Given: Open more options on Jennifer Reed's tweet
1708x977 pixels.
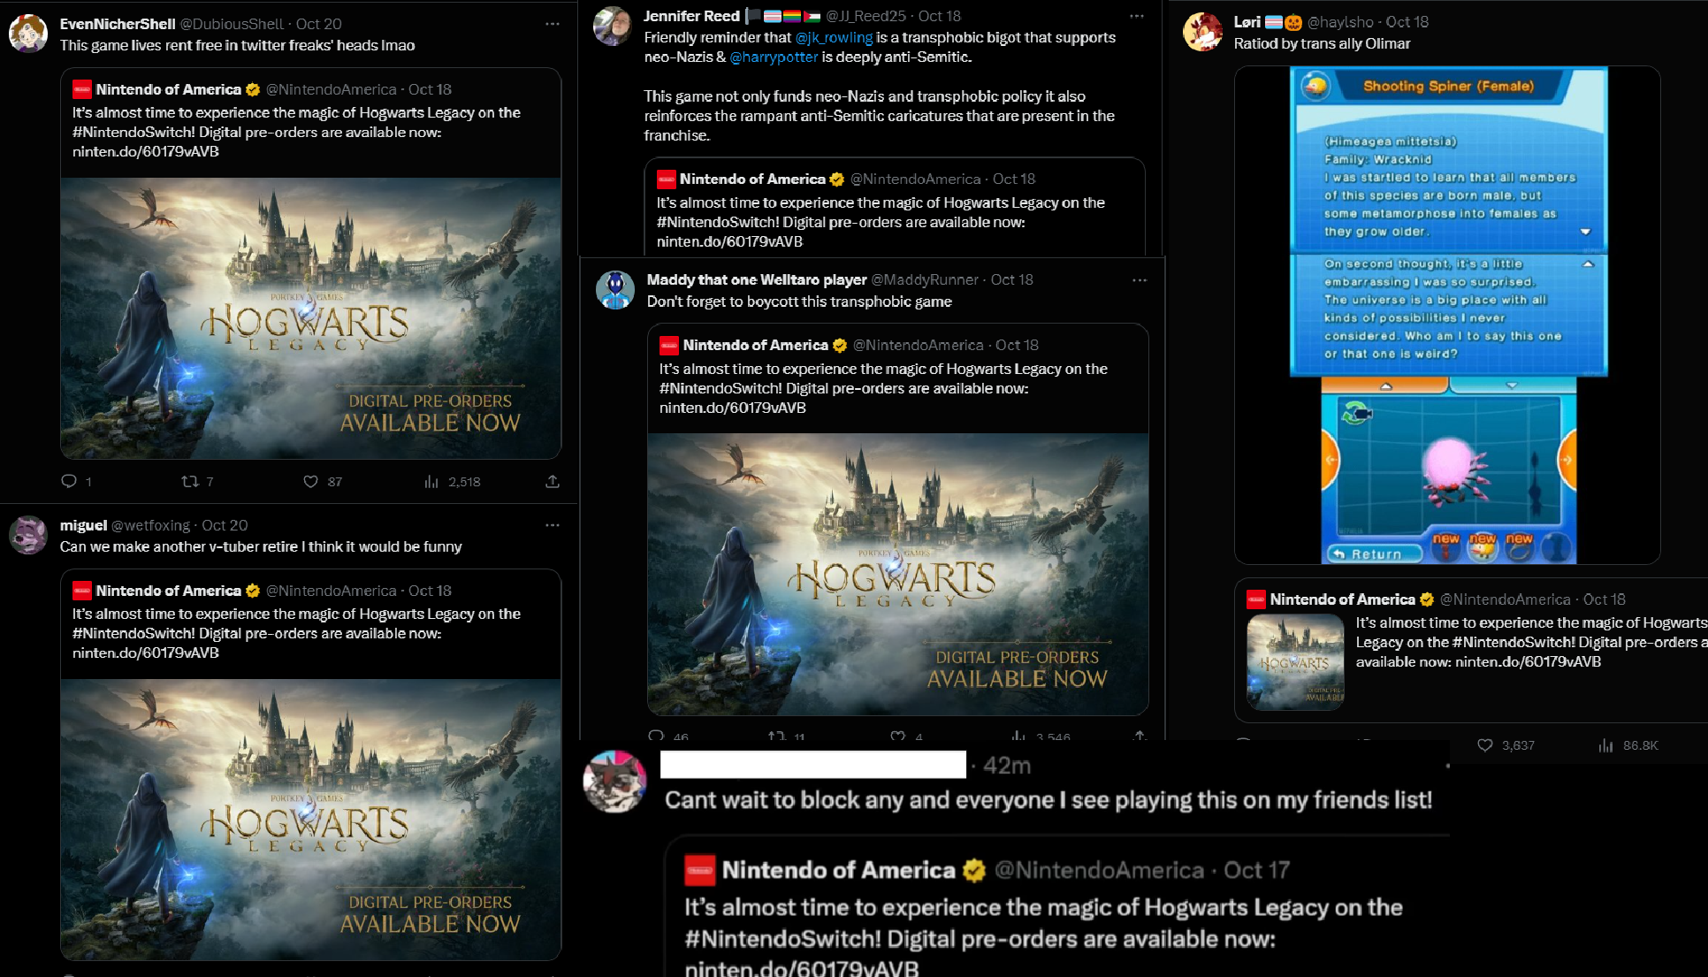Looking at the screenshot, I should tap(1137, 16).
